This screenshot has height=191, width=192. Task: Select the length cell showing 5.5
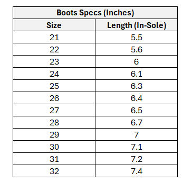click(x=136, y=37)
